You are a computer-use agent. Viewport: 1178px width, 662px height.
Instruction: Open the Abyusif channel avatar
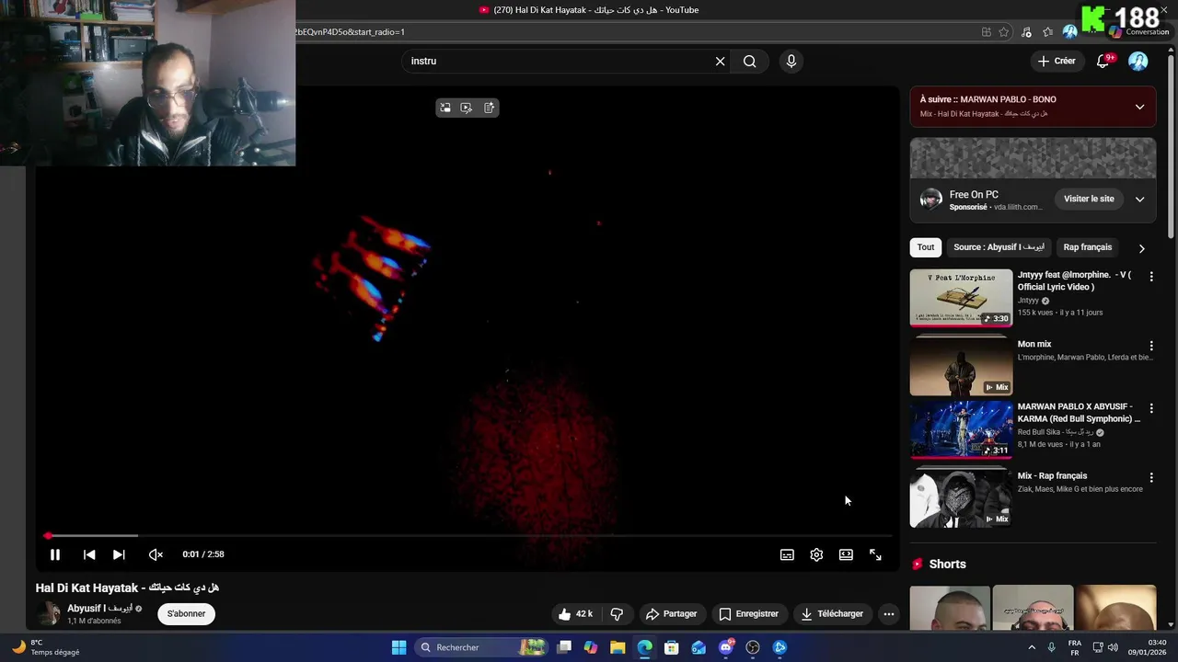[x=49, y=613]
